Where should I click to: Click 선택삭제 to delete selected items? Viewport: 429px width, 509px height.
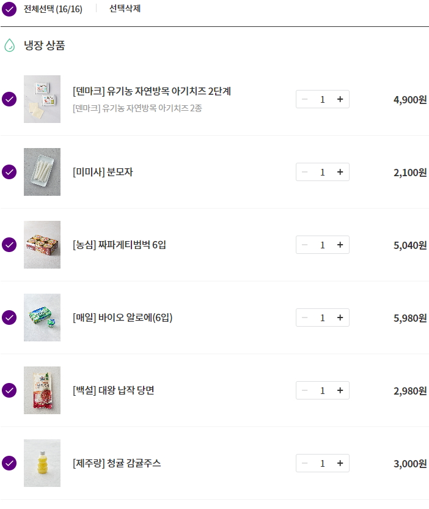coord(125,9)
